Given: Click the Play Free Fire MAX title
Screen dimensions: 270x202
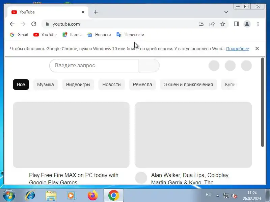Looking at the screenshot, I should pyautogui.click(x=74, y=178).
